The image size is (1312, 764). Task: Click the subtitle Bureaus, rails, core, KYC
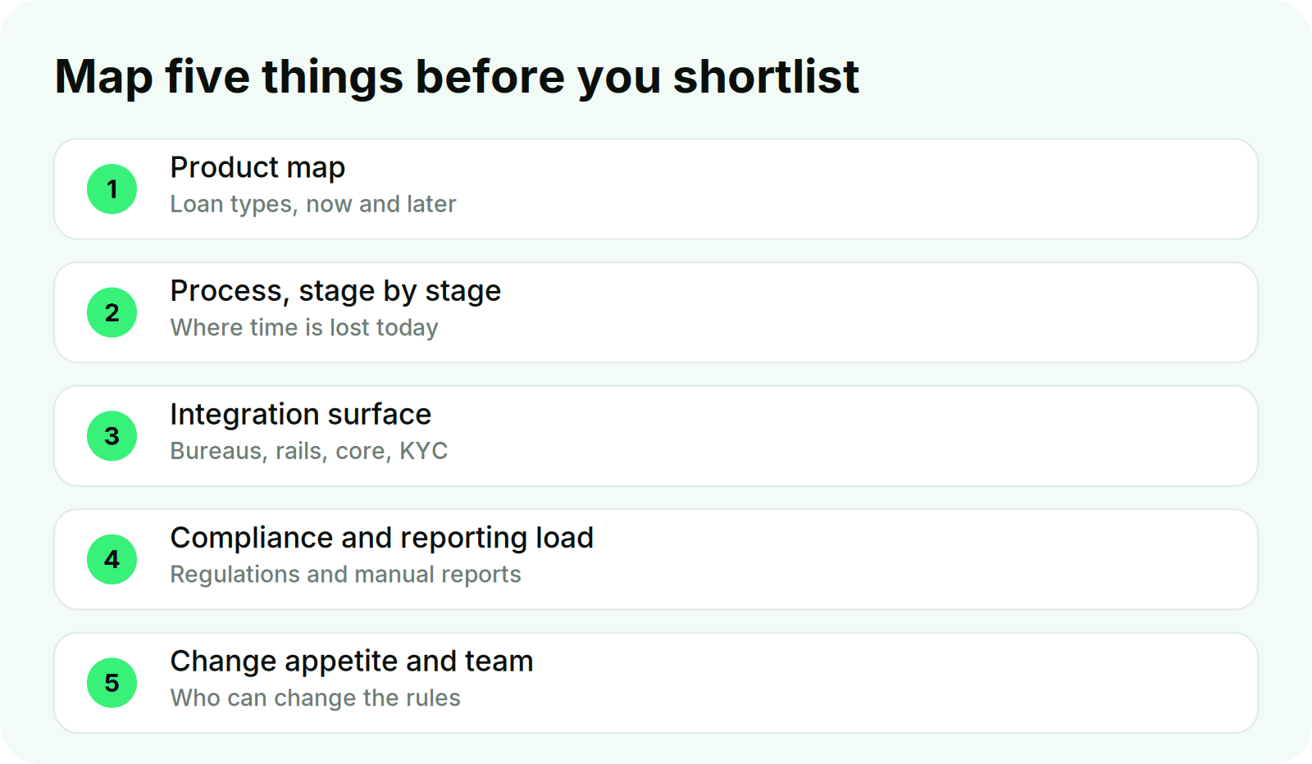pos(309,451)
